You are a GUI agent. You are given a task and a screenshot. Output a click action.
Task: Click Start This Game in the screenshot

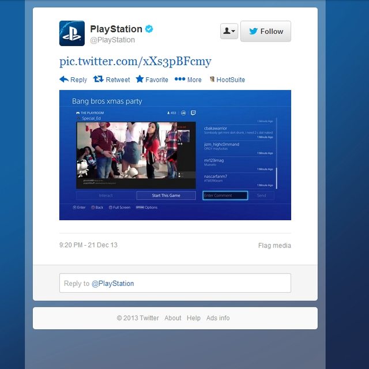pos(166,195)
